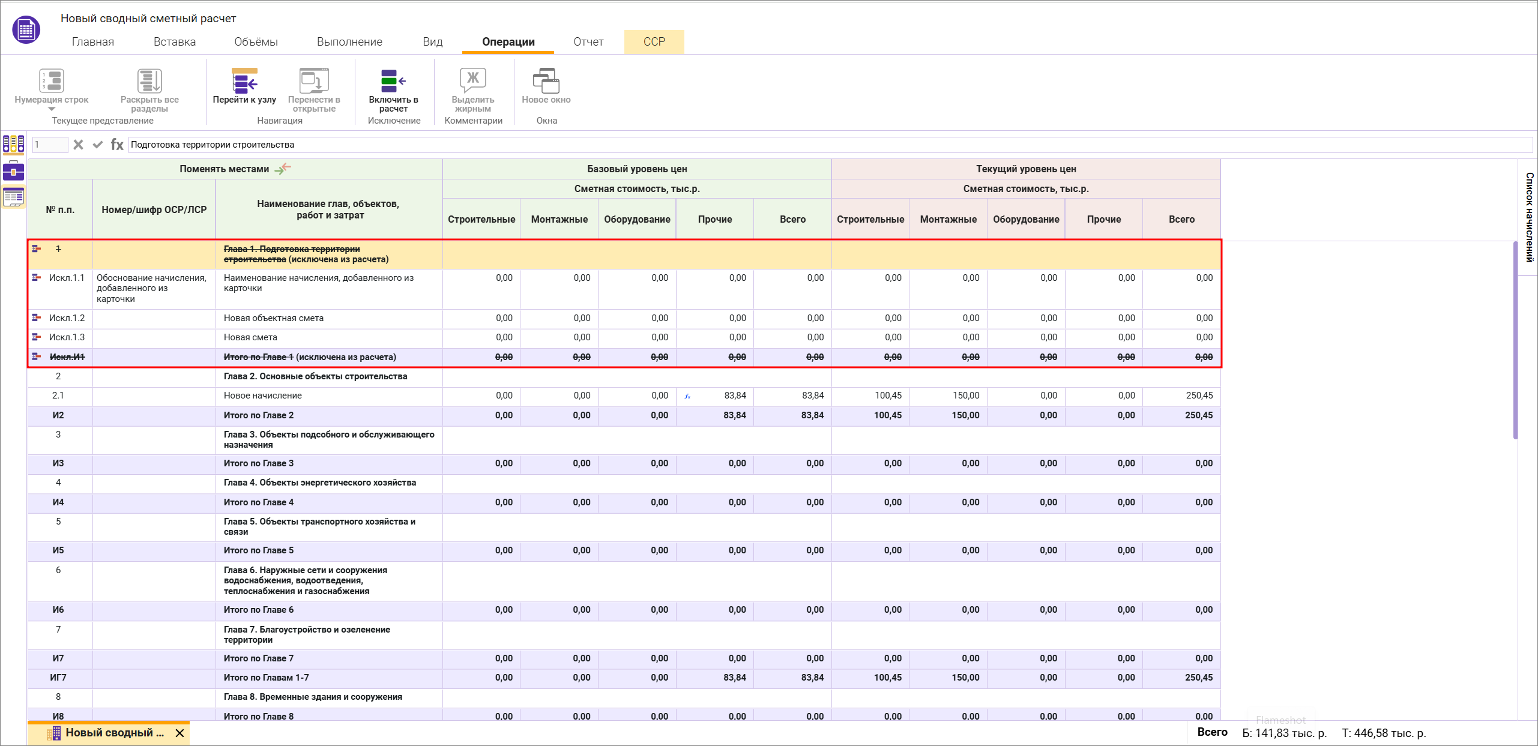Click Перенести в открытые icon
The width and height of the screenshot is (1538, 746).
[x=314, y=82]
